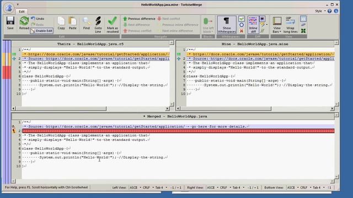Image resolution: width=353 pixels, height=198 pixels.
Task: Click the orange section of the locator bar
Action: tap(7, 59)
